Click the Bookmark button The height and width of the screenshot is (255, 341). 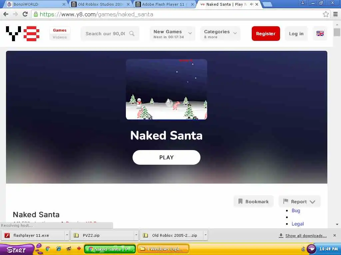pyautogui.click(x=253, y=202)
